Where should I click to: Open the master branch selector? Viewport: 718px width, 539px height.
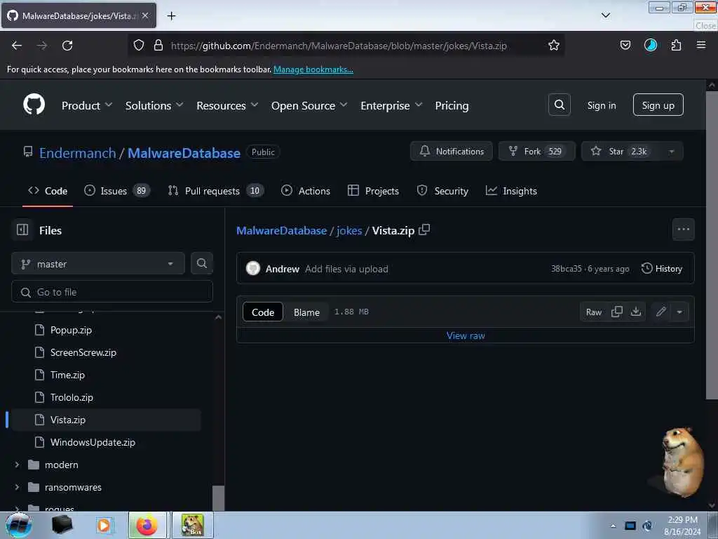click(98, 264)
